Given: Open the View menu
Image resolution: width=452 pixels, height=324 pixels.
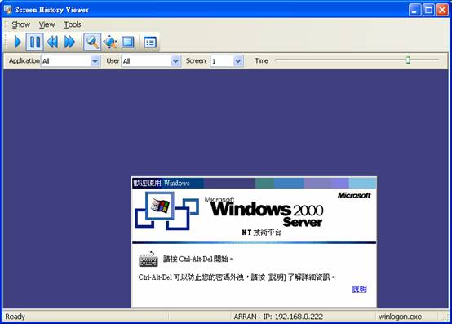Looking at the screenshot, I should [47, 24].
